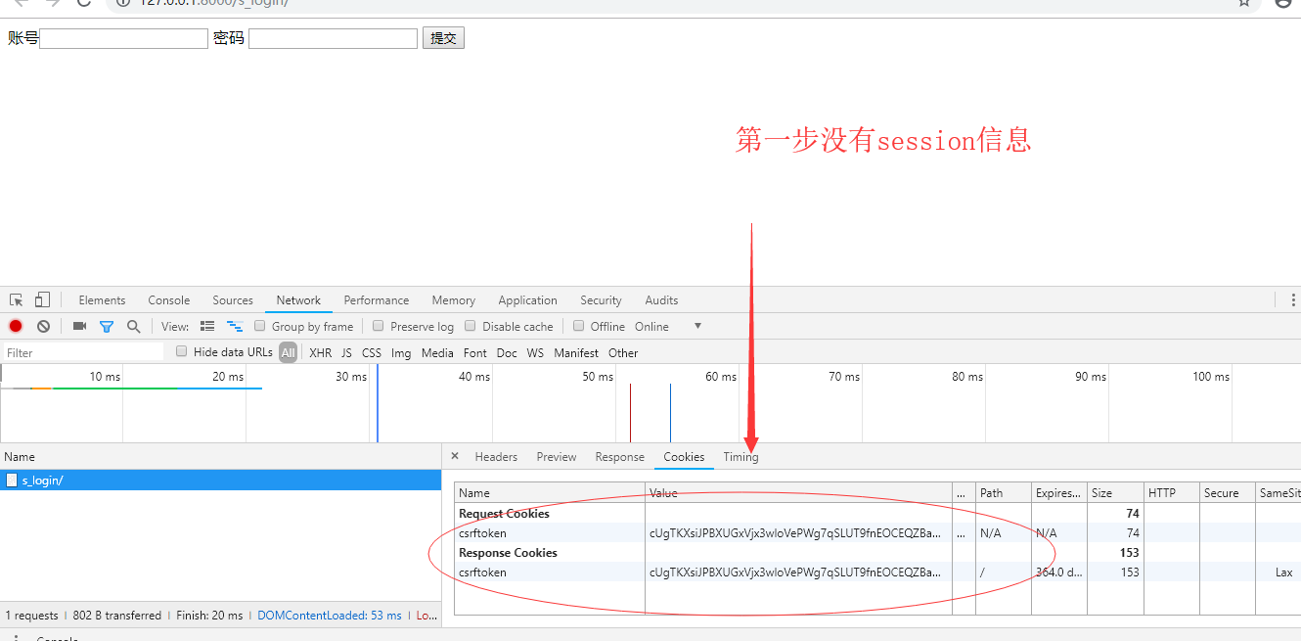Toggle the network filter funnel icon
The height and width of the screenshot is (641, 1301).
click(x=107, y=327)
